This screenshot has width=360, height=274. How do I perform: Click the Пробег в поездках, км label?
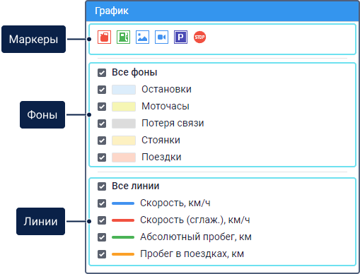tap(192, 254)
